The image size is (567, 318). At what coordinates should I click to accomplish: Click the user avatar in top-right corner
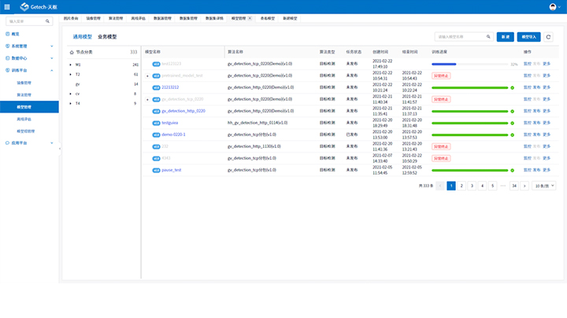coord(554,6)
